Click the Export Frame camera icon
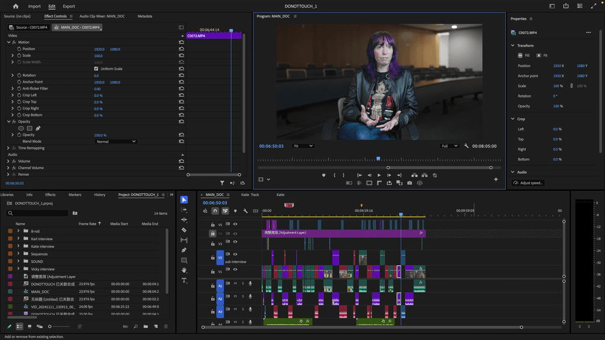The height and width of the screenshot is (340, 605). tap(409, 183)
